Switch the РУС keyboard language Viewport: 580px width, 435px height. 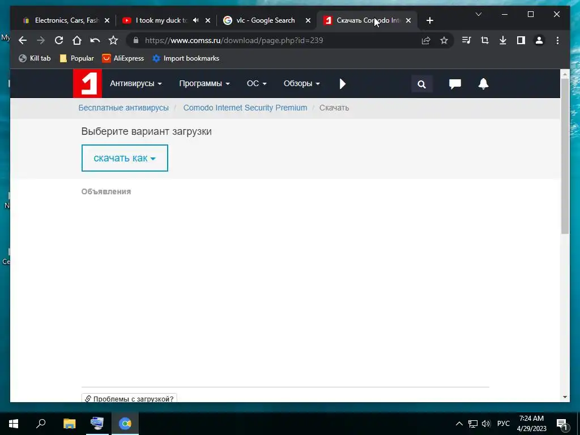tap(503, 424)
